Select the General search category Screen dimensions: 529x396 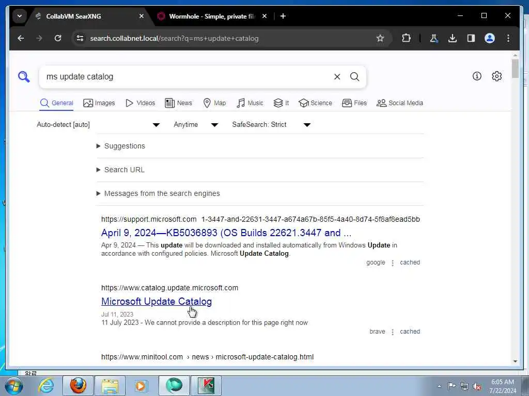[56, 103]
